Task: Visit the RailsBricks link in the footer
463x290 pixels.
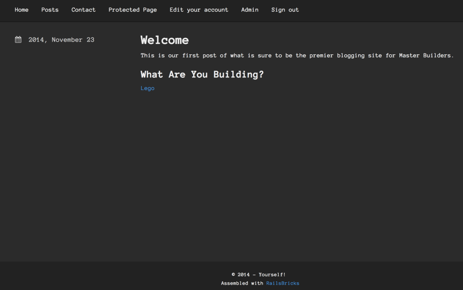Action: tap(283, 283)
